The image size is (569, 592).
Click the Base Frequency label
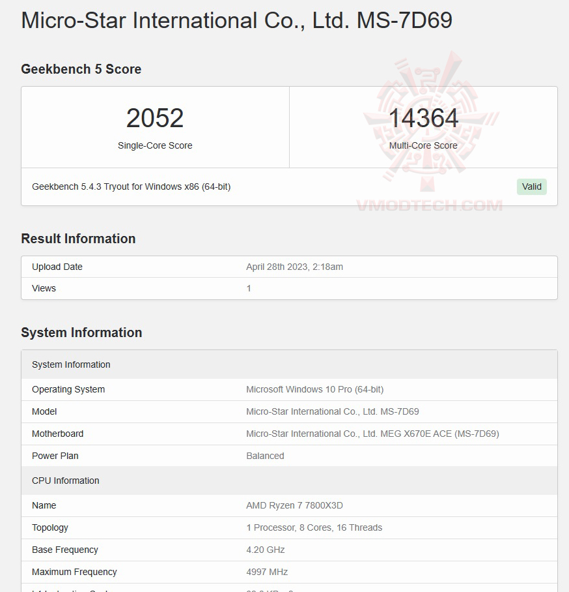65,550
